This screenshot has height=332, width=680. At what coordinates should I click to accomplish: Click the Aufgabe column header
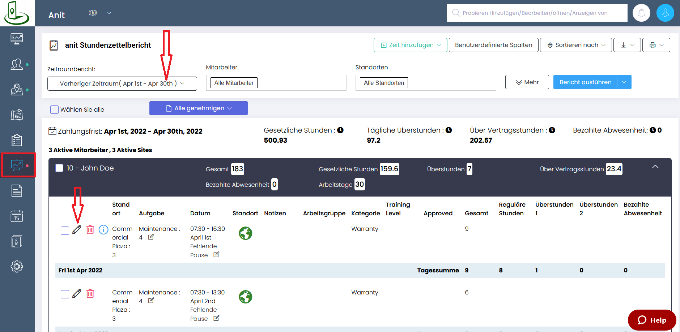(152, 213)
